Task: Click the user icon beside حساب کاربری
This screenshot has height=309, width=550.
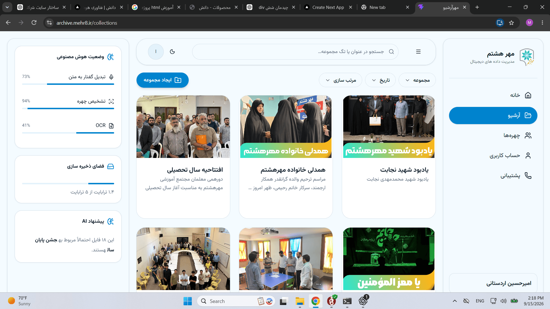Action: (528, 155)
